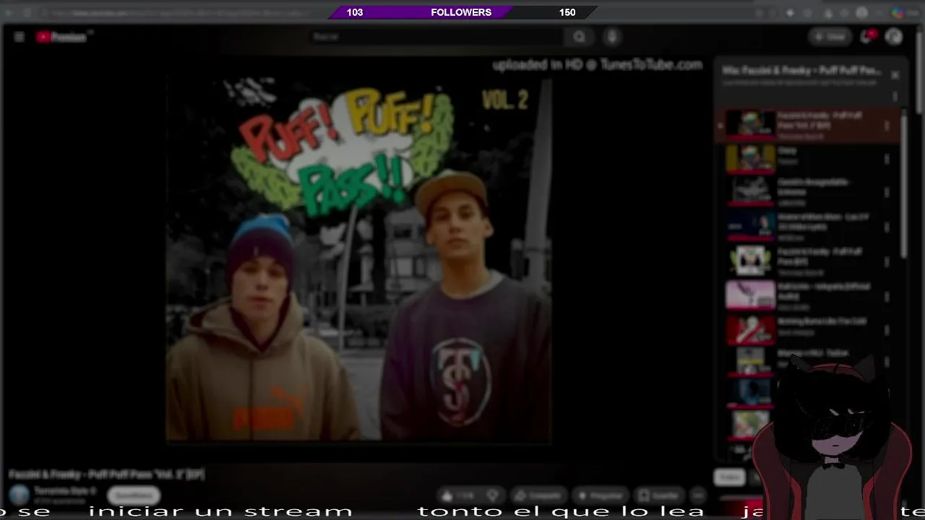
Task: Click the magnifier search button
Action: click(x=580, y=37)
